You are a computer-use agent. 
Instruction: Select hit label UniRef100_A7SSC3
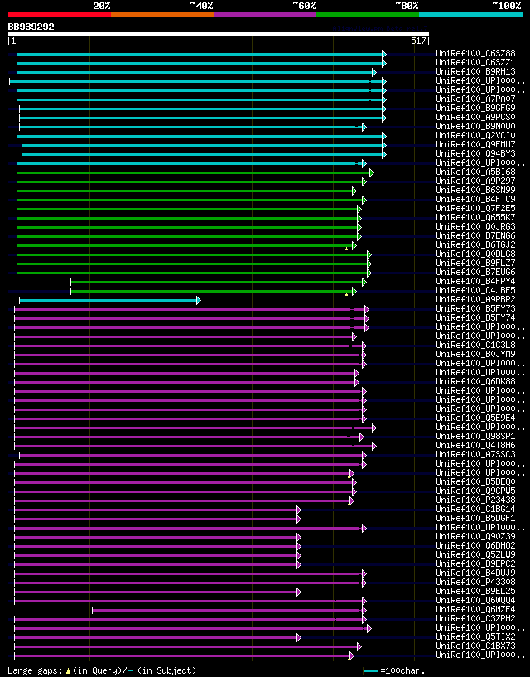(x=475, y=454)
